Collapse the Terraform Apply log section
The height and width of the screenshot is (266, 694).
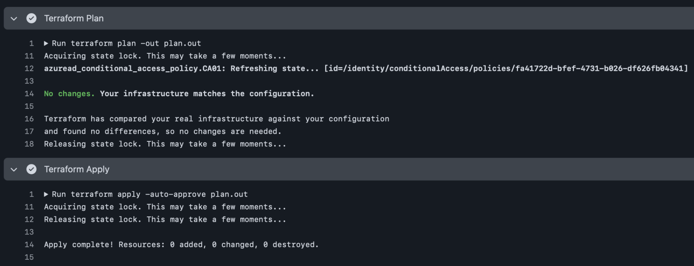point(13,169)
